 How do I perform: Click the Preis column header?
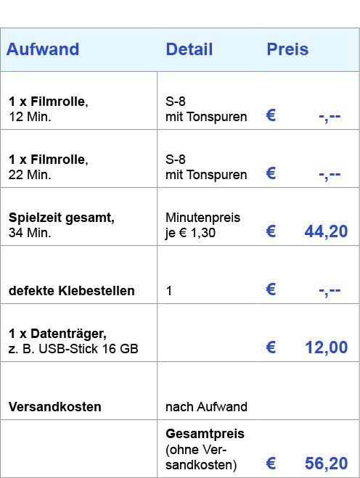coord(287,49)
